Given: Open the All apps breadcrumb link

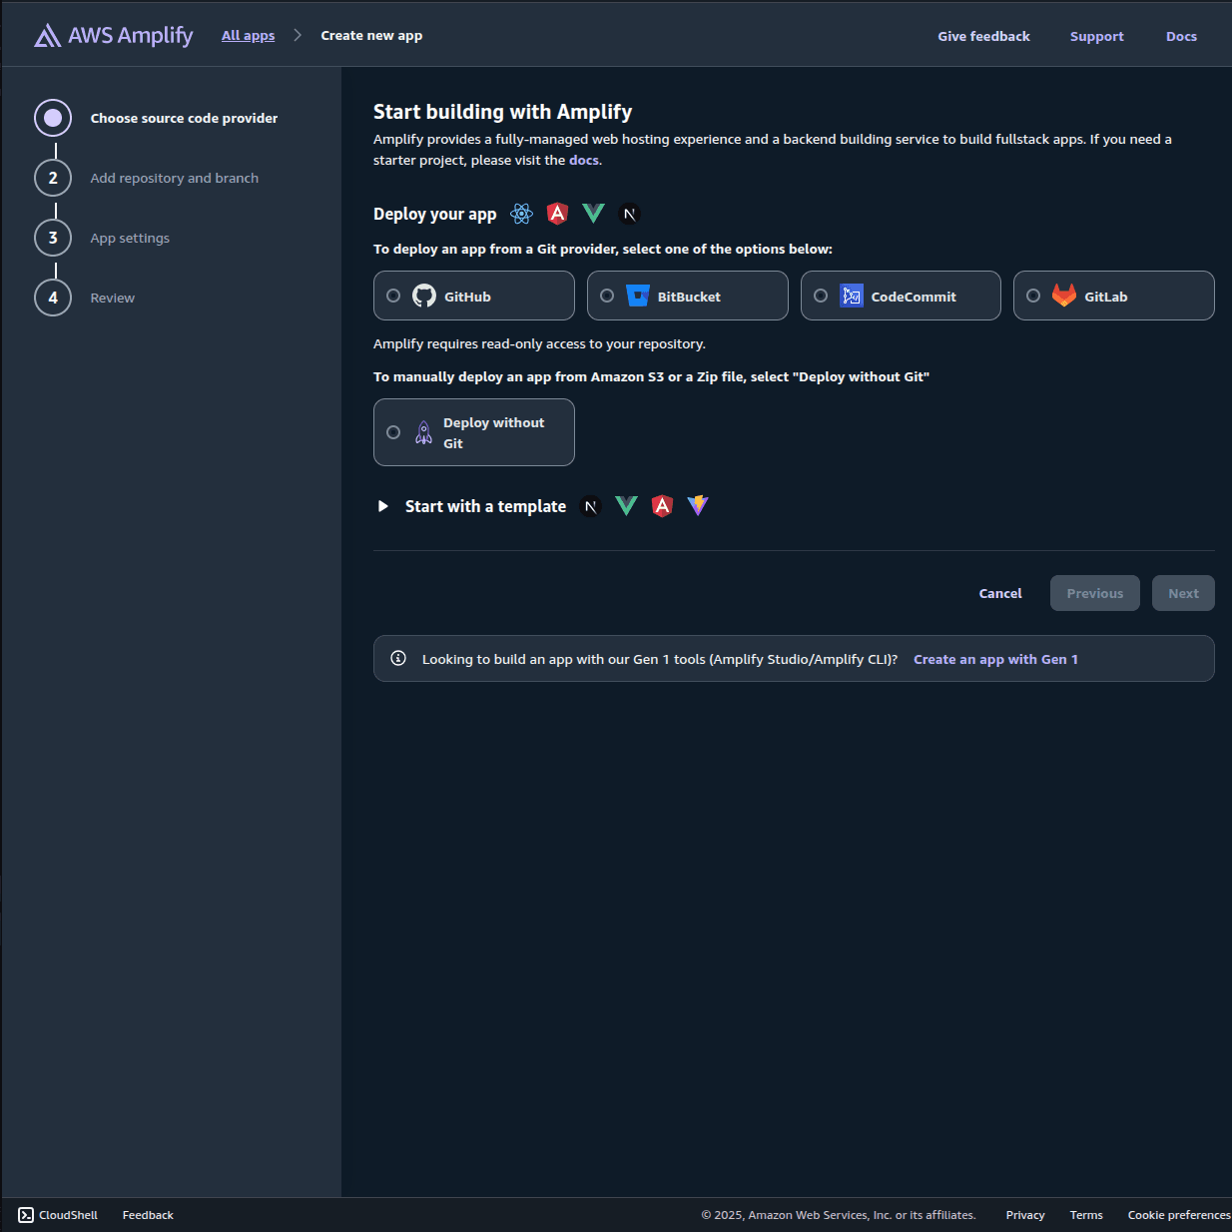Looking at the screenshot, I should [248, 36].
